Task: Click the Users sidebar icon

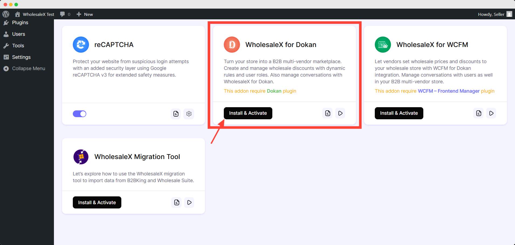Action: pos(6,34)
